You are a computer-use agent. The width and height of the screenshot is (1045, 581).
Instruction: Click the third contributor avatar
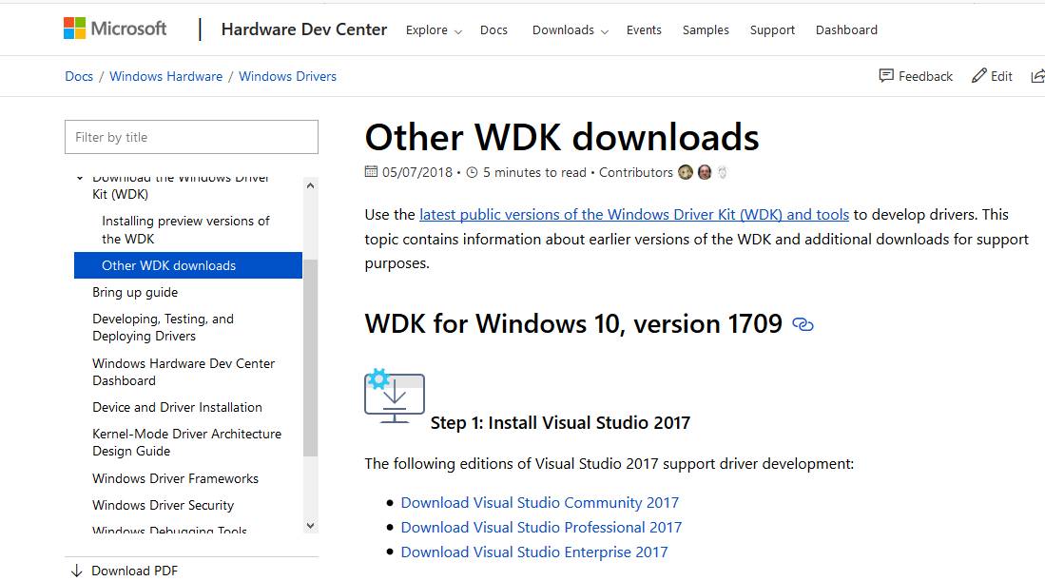click(723, 172)
